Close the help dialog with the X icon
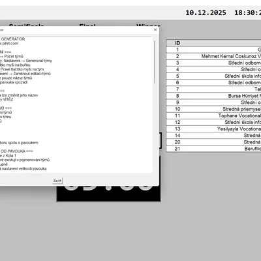The width and height of the screenshot is (261, 261). [155, 30]
